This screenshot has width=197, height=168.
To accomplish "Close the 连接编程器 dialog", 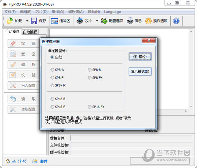I will [x=149, y=40].
